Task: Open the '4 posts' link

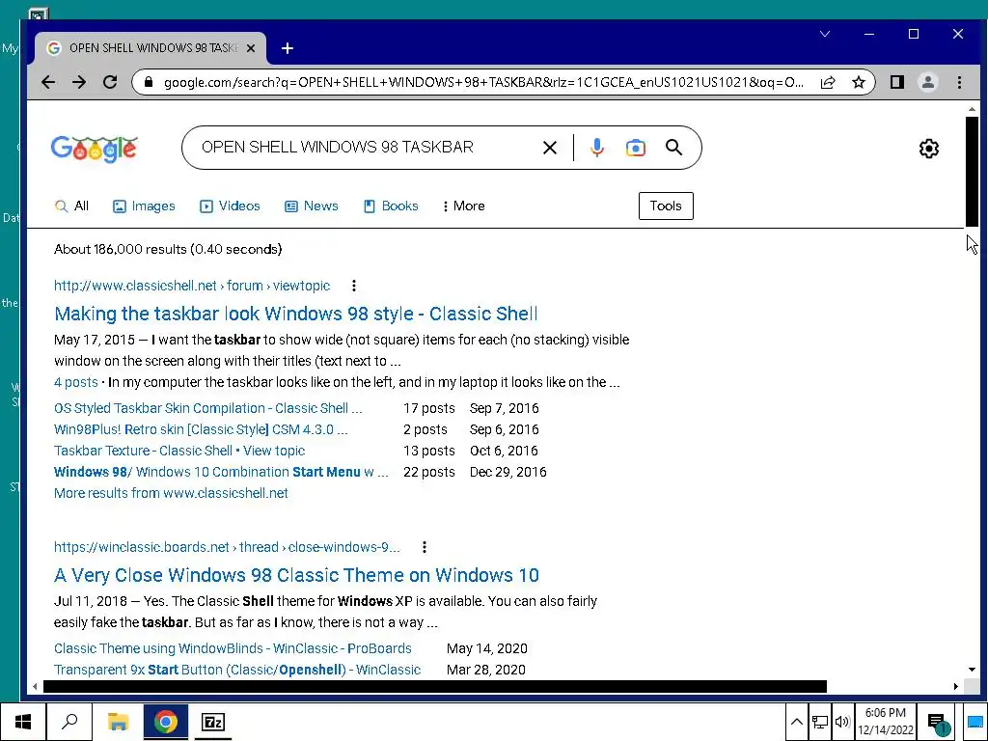Action: tap(75, 382)
